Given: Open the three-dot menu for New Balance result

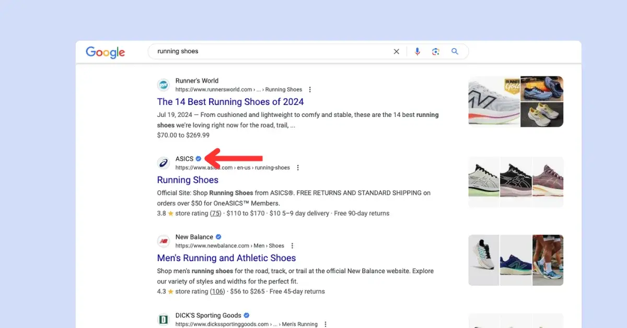Looking at the screenshot, I should click(292, 246).
